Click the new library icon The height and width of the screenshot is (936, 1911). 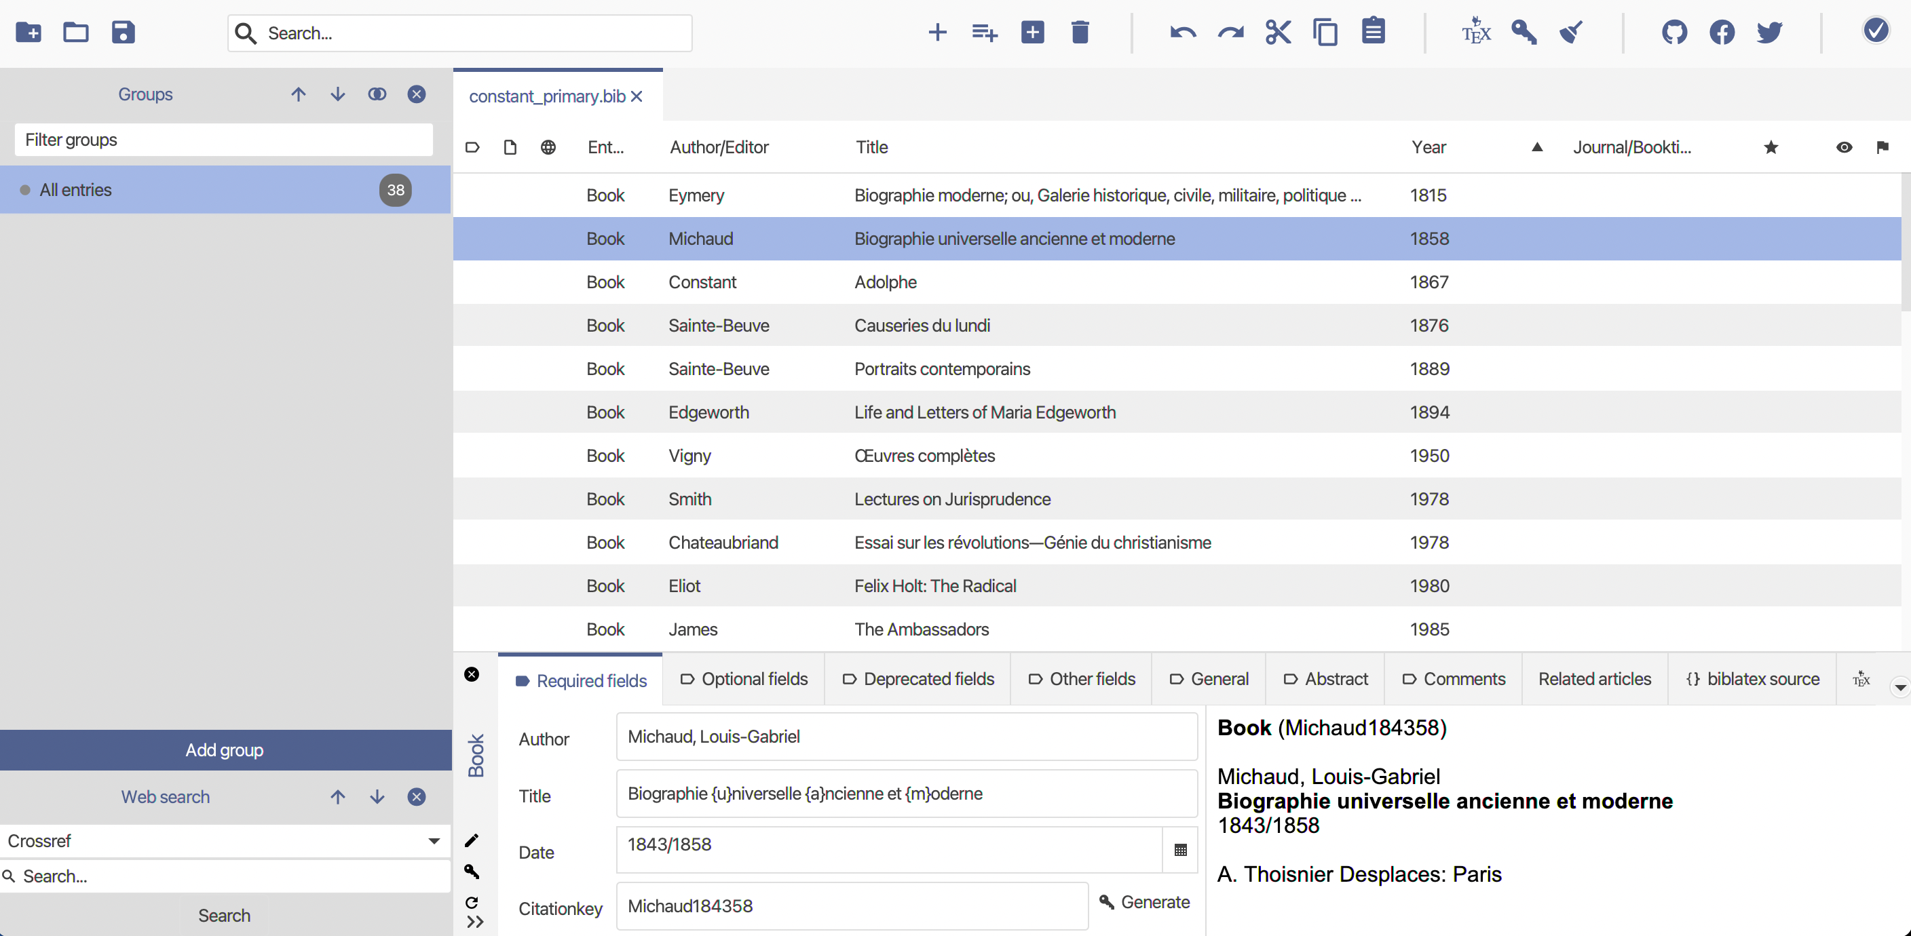(29, 33)
